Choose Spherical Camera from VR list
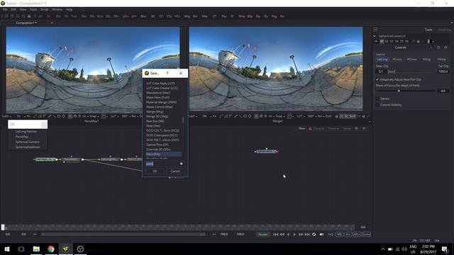Image resolution: width=454 pixels, height=255 pixels. coord(27,142)
